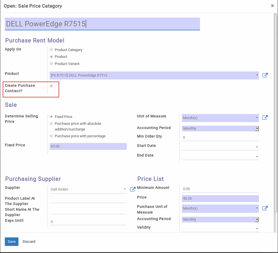Toggle Create Purchase Contract checkbox
Viewport: 278px width, 253px height.
click(51, 86)
